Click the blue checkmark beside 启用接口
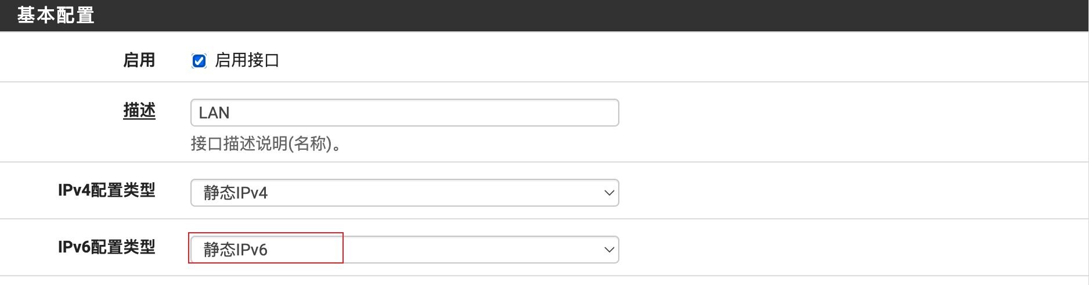This screenshot has height=285, width=1089. pyautogui.click(x=199, y=61)
